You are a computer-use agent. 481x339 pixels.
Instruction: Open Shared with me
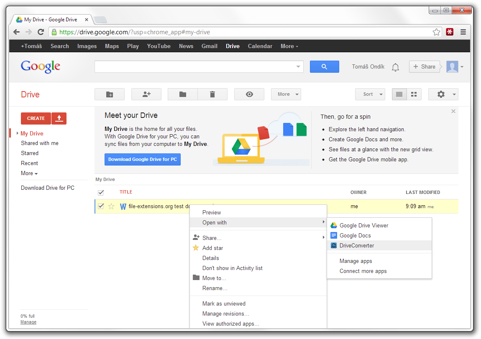tap(40, 143)
